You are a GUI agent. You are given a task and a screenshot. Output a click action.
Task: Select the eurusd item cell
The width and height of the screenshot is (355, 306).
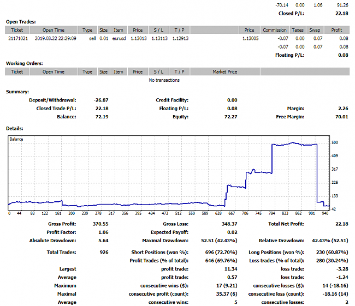point(119,38)
